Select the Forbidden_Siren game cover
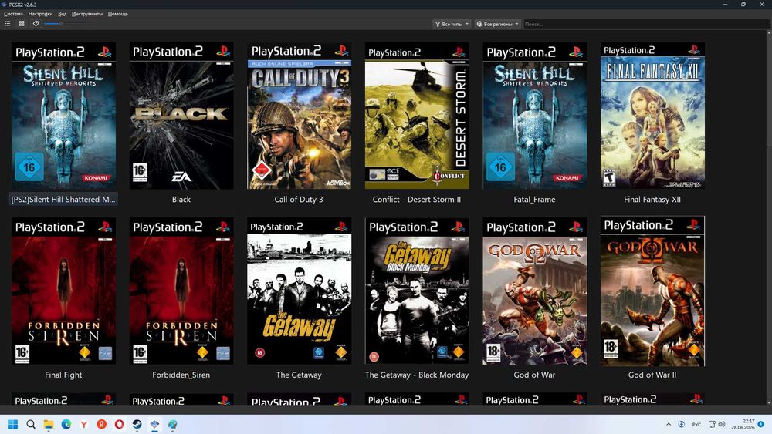772x434 pixels. 181,291
